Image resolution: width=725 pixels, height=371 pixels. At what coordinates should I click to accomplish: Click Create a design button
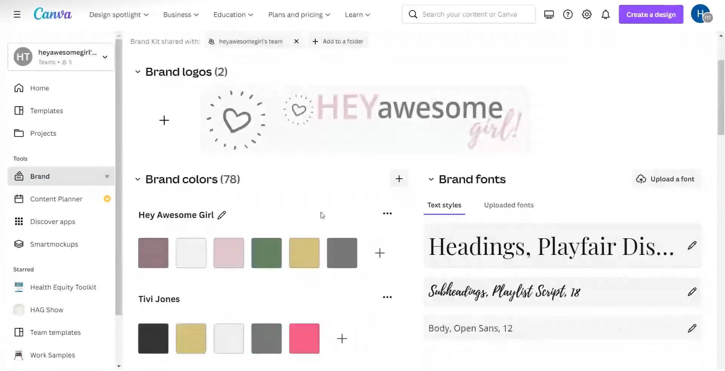coord(651,14)
